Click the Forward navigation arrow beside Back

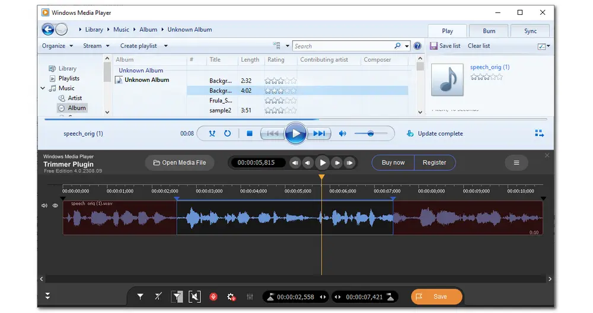tap(61, 29)
